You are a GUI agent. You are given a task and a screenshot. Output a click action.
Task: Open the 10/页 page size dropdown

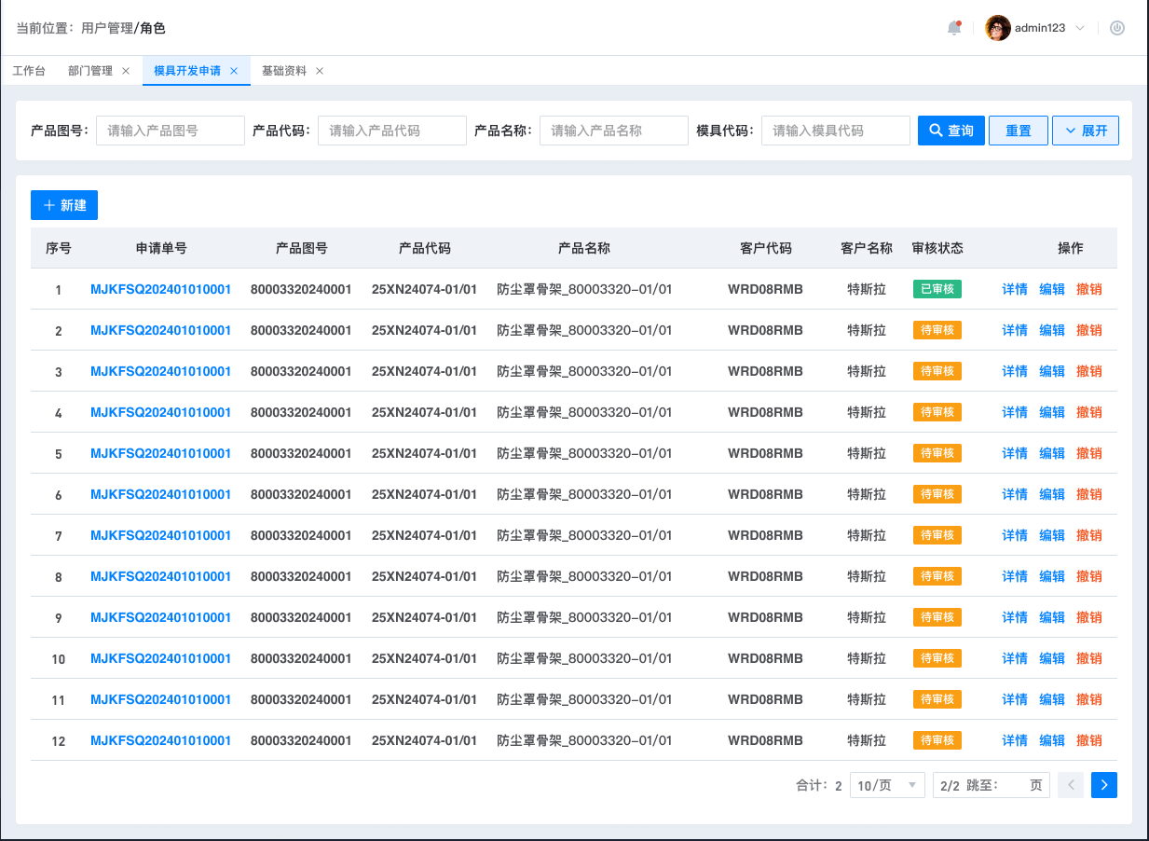887,785
